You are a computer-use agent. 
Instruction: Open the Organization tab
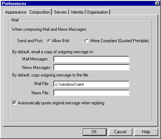click(x=97, y=12)
